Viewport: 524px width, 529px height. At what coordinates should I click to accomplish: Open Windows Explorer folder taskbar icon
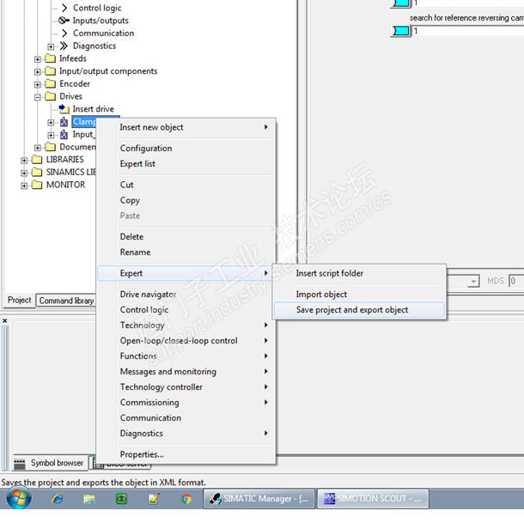tap(89, 499)
